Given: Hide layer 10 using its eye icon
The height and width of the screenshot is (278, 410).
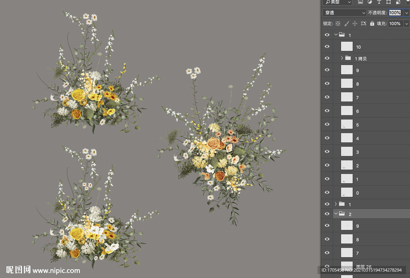Looking at the screenshot, I should (327, 47).
